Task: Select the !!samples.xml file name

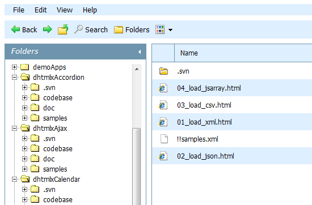Action: tap(197, 139)
